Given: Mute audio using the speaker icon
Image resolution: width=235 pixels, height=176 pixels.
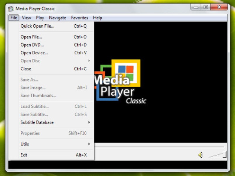Looking at the screenshot, I should (x=201, y=155).
